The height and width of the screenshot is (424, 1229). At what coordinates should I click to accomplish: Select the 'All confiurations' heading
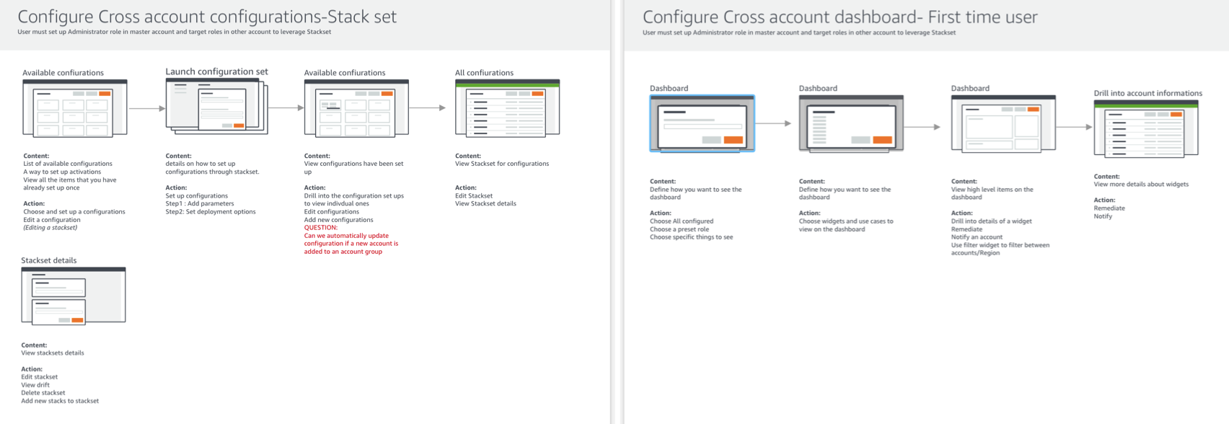pos(484,73)
